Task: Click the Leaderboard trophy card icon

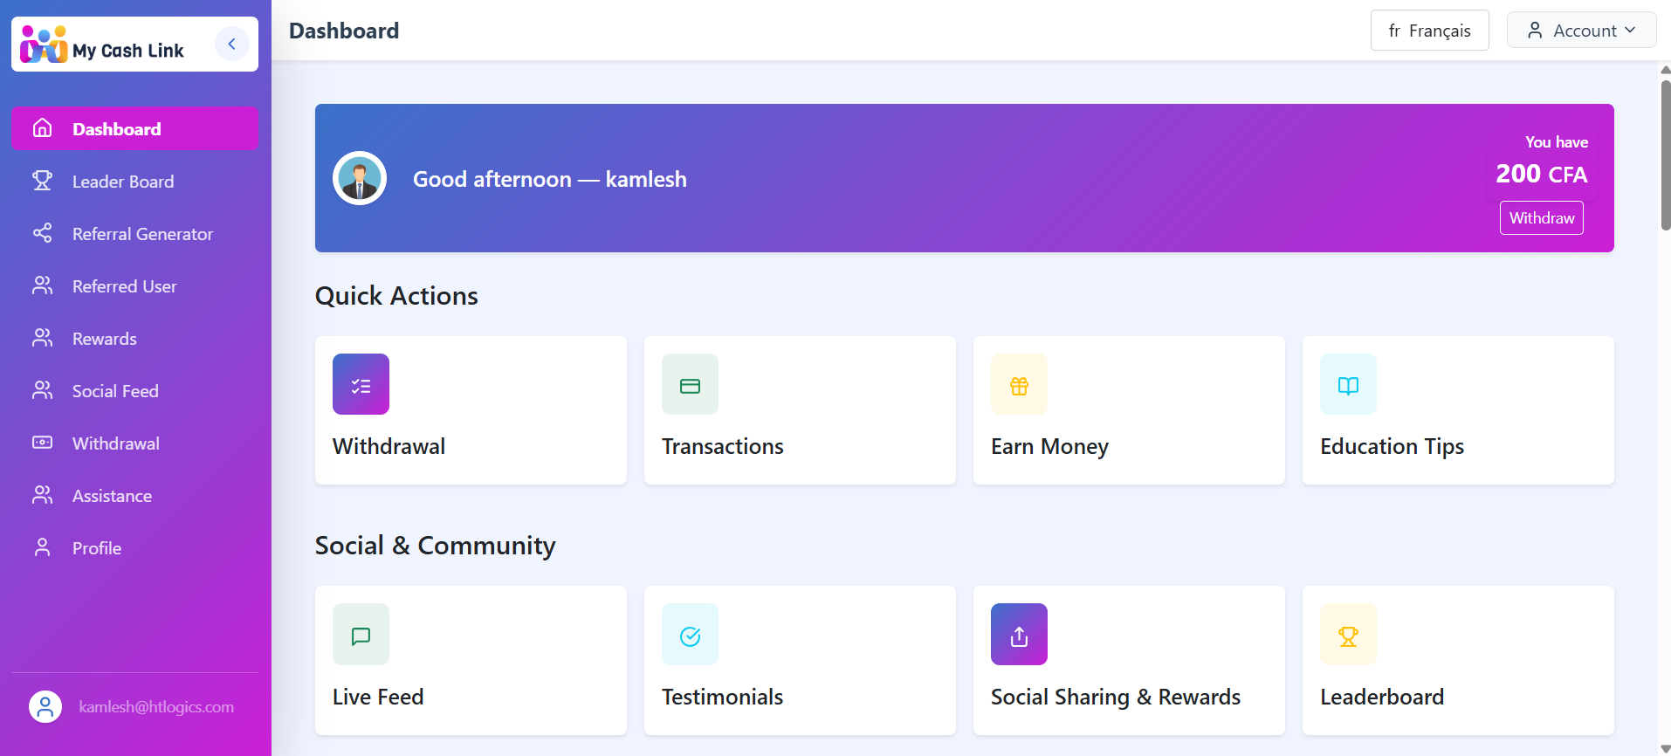Action: click(x=1348, y=635)
